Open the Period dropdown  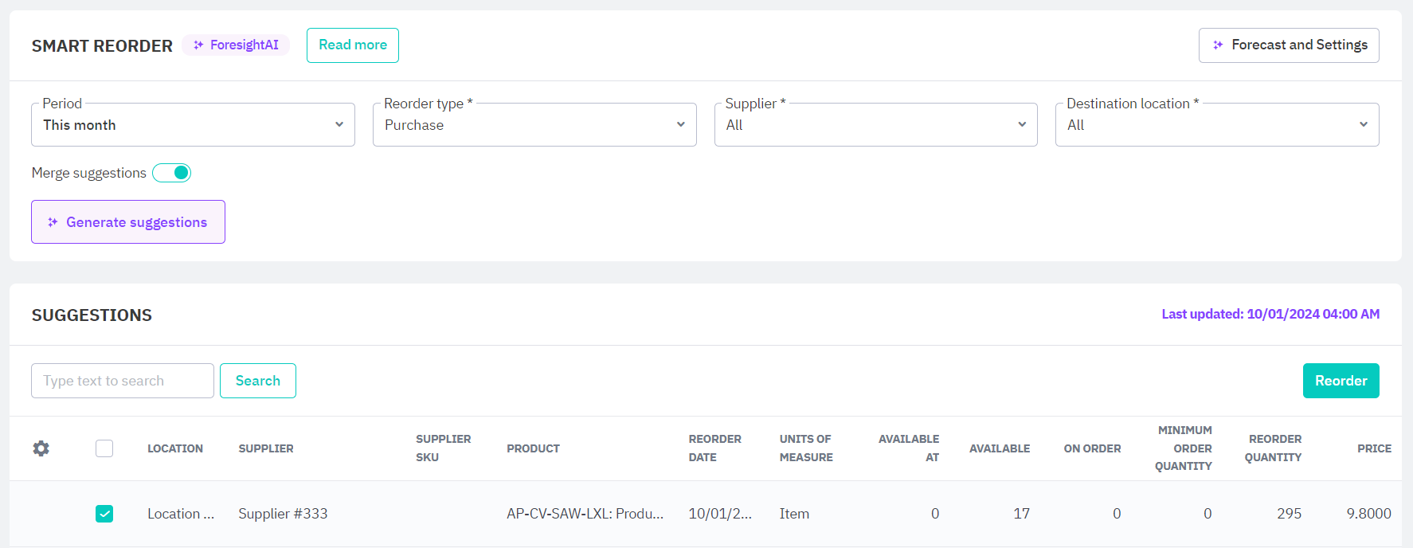pyautogui.click(x=193, y=125)
